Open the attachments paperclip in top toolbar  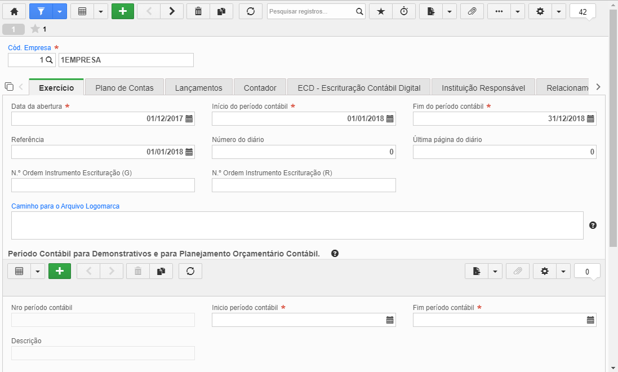coord(472,11)
